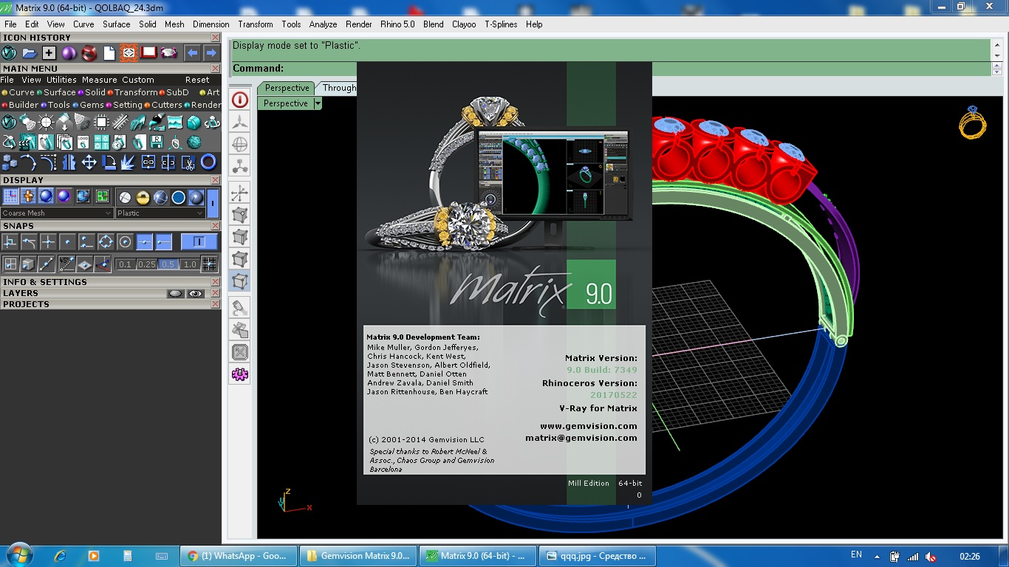Toggle the grid display button in Display panel
Screen dimensions: 1009x567
11,196
